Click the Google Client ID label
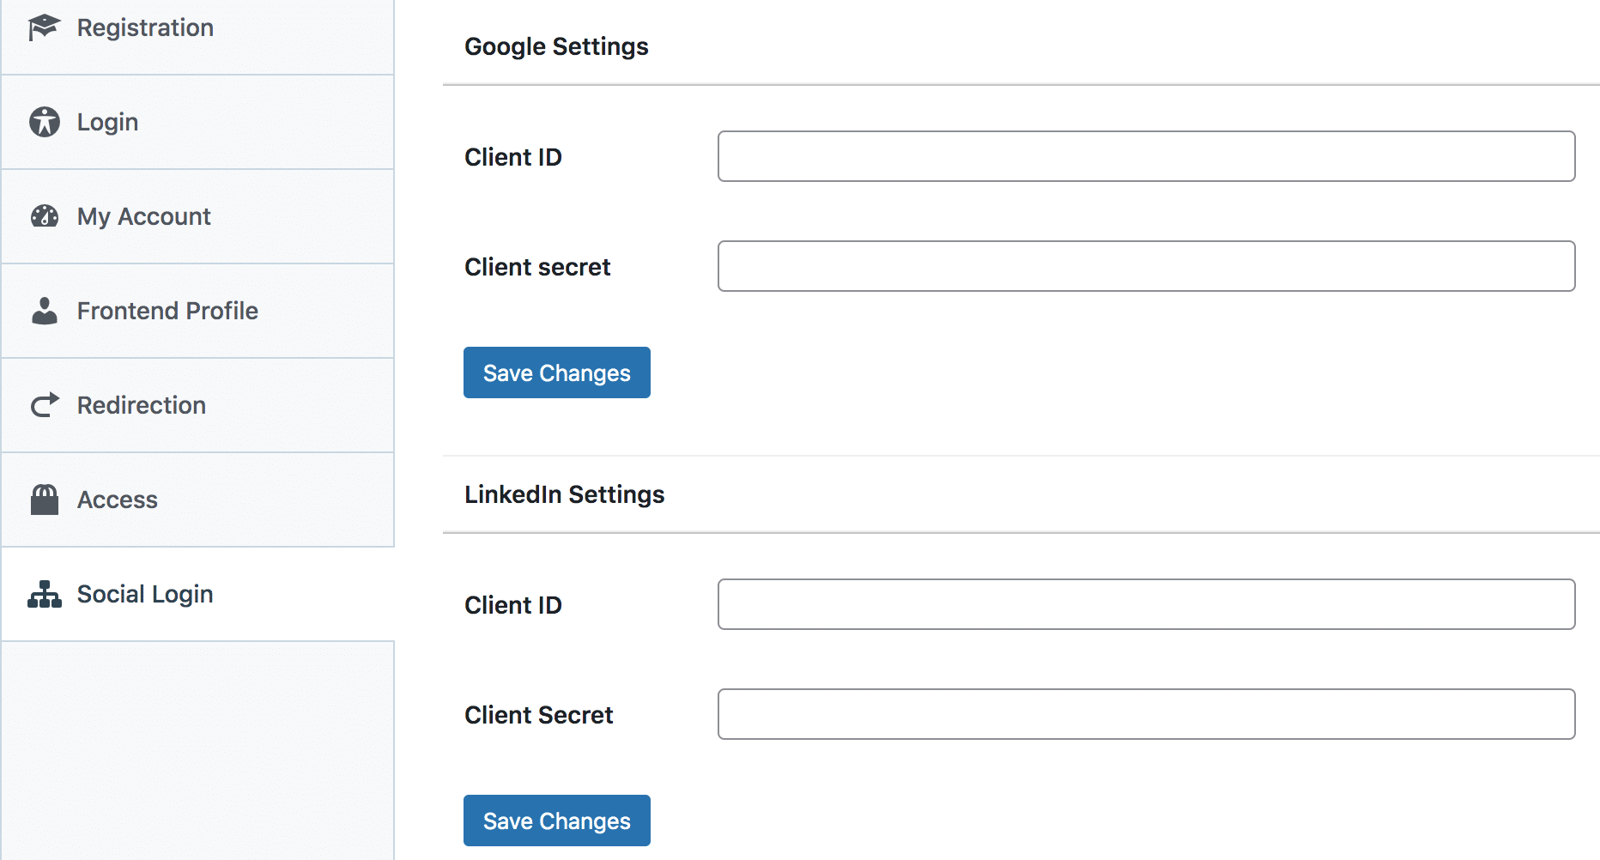 (x=513, y=157)
